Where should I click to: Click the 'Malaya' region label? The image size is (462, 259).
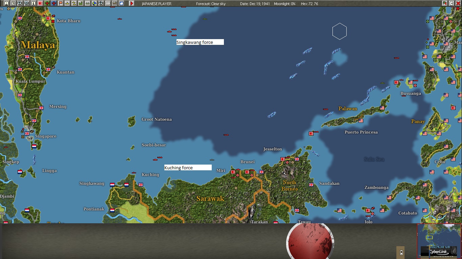pyautogui.click(x=38, y=45)
